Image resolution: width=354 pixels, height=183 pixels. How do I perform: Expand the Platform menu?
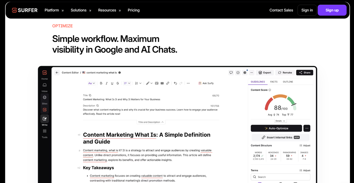pyautogui.click(x=54, y=10)
